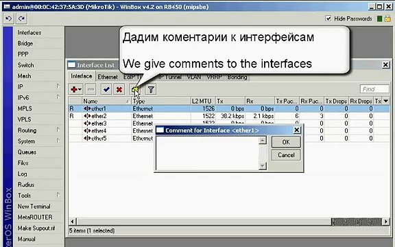Open the Switch menu item

25,65
